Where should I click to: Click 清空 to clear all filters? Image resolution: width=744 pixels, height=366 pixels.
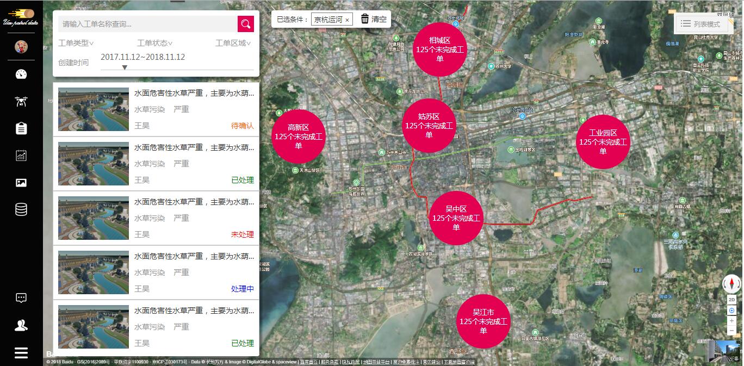tap(374, 19)
